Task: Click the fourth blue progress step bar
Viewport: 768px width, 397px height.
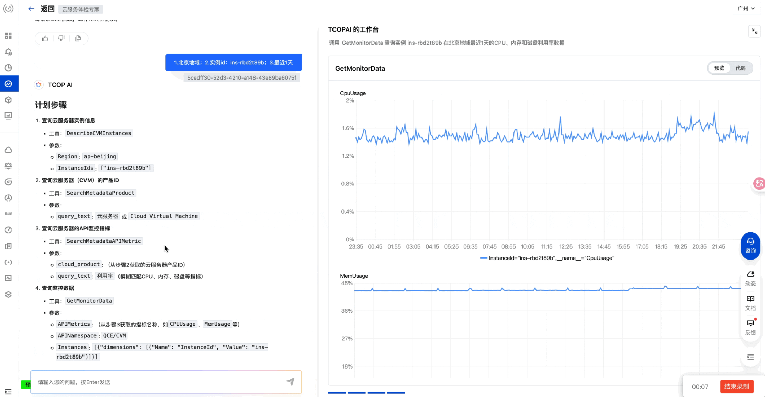Action: 396,393
